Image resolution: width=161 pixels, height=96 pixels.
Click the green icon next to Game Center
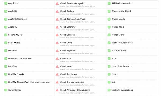coord(6,90)
